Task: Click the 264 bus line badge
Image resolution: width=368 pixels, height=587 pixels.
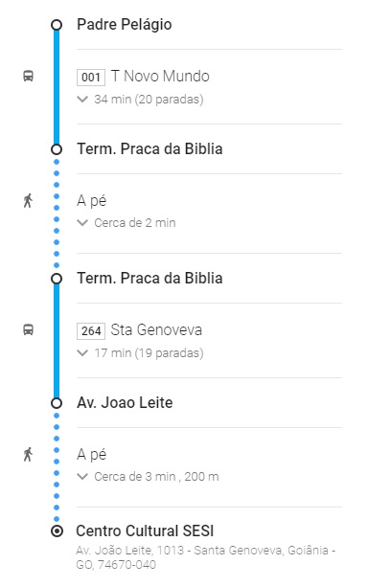Action: (x=91, y=331)
